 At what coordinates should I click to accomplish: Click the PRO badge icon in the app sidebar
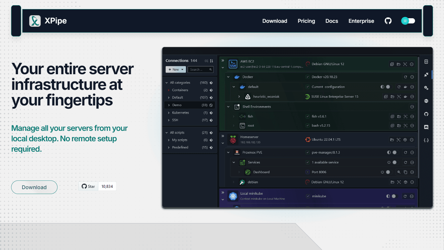point(426,101)
